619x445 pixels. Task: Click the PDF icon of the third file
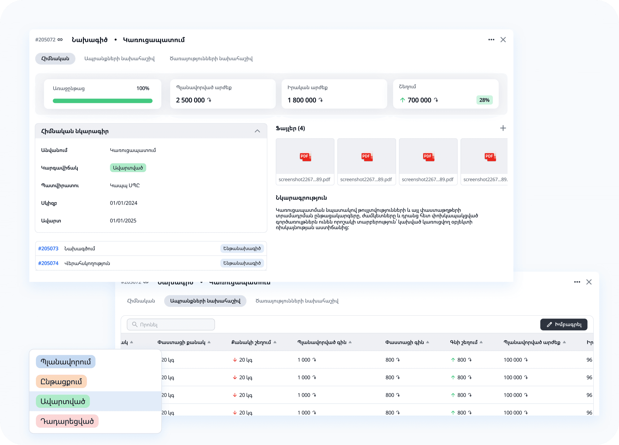pos(428,156)
